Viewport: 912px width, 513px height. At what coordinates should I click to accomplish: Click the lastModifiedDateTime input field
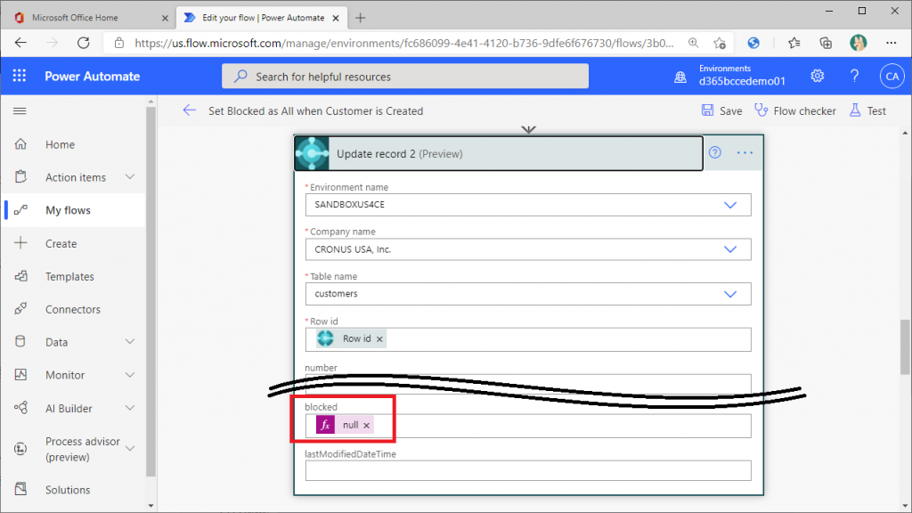[528, 470]
